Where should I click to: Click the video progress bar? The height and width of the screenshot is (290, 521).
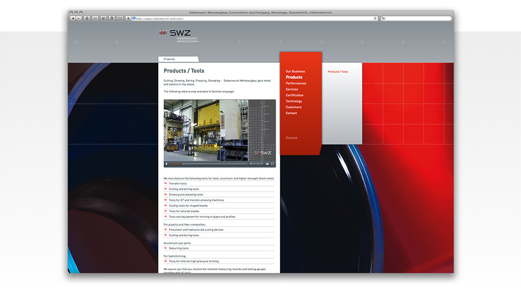[213, 164]
